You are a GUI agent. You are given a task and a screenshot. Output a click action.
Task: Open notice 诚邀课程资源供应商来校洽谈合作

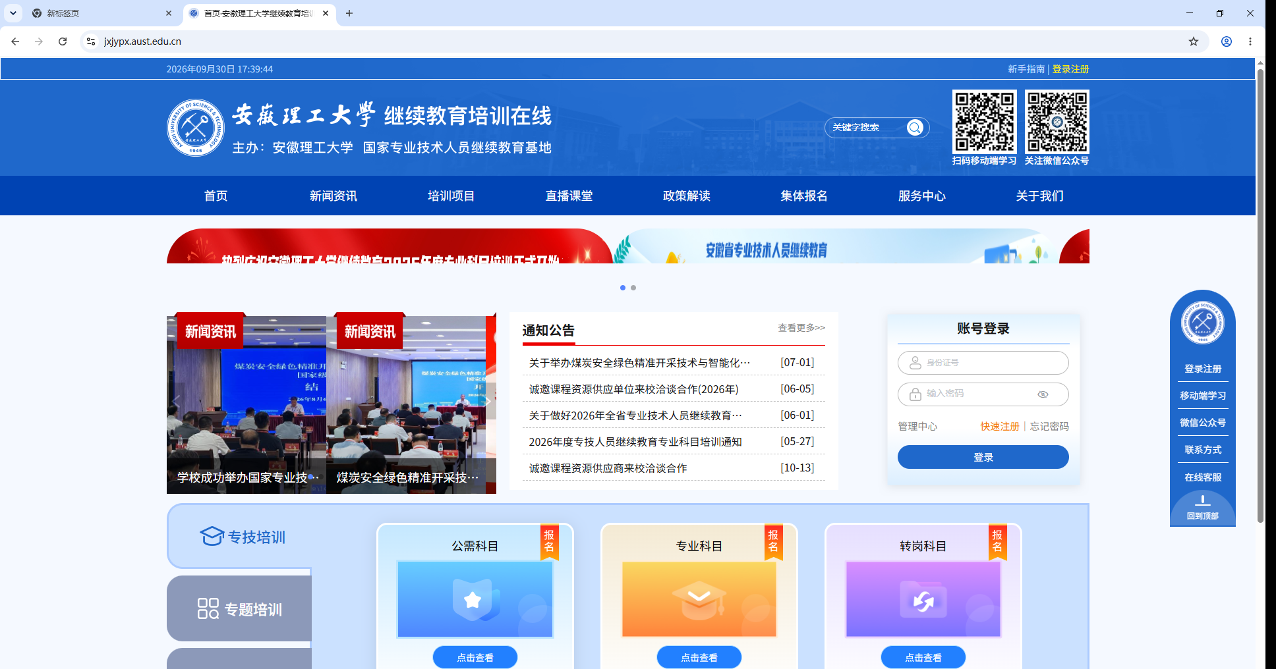(x=608, y=468)
